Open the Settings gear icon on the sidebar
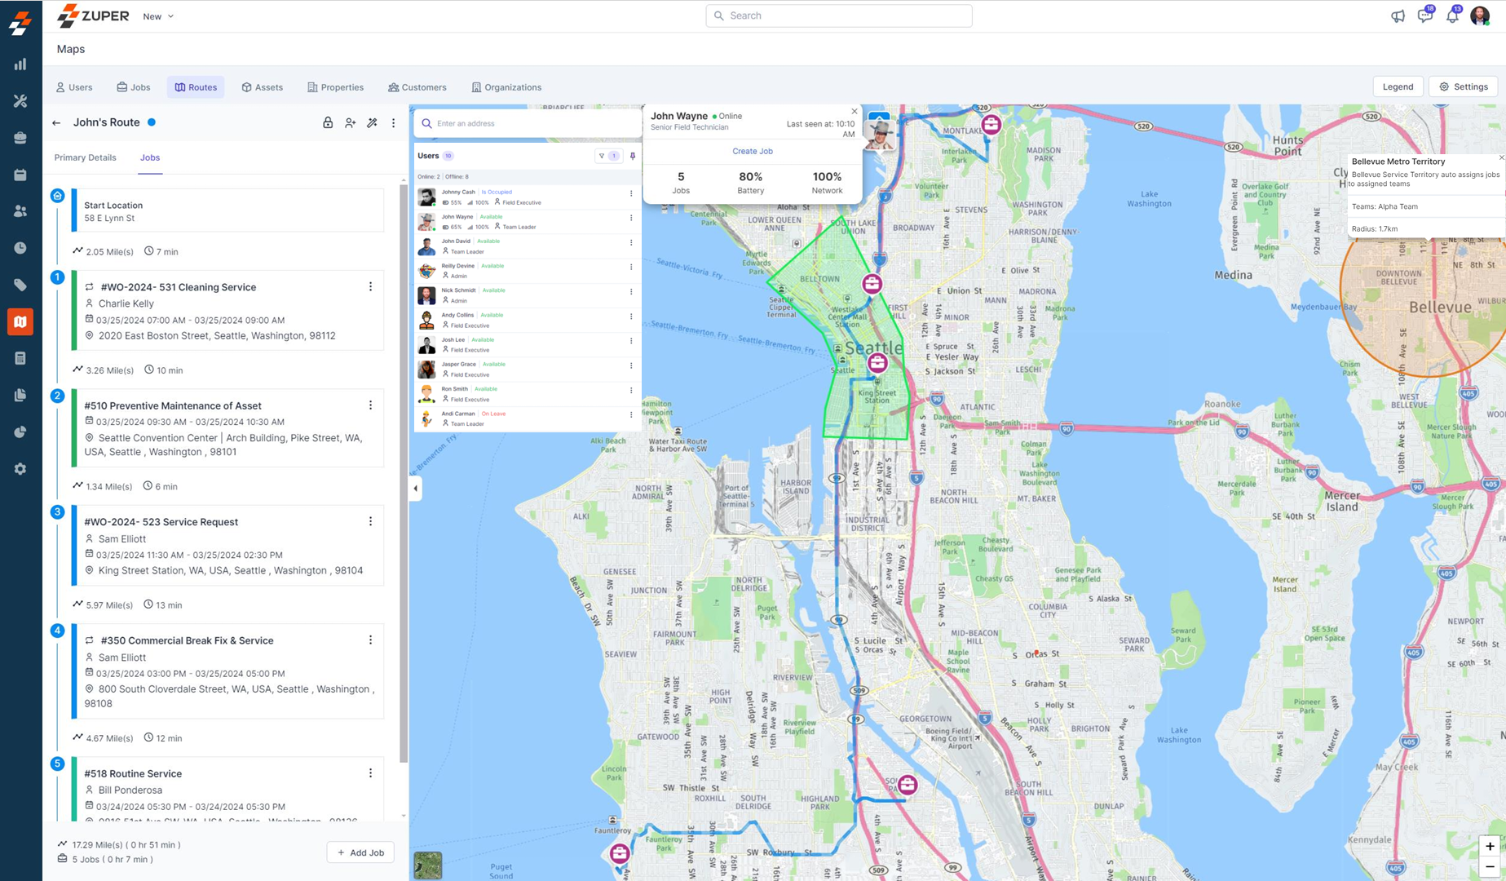Viewport: 1506px width, 881px height. click(20, 468)
